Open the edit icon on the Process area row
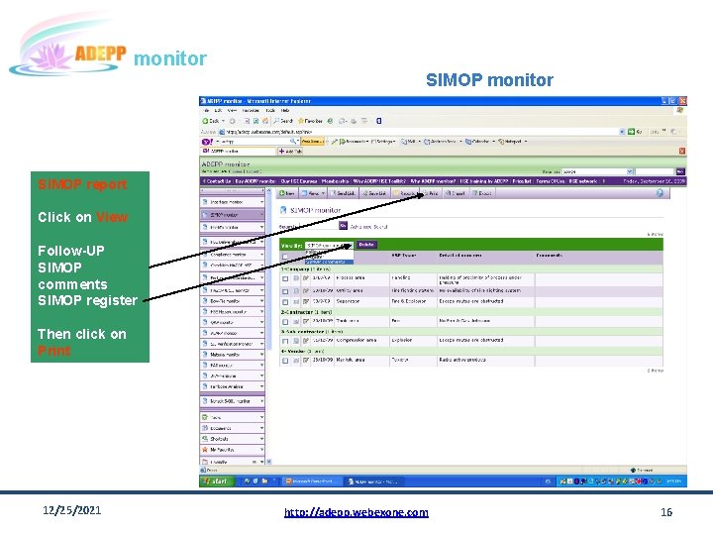This screenshot has height=535, width=713. coord(306,278)
